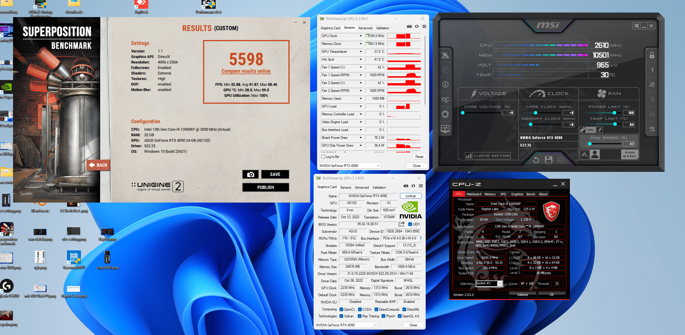The height and width of the screenshot is (335, 685).
Task: Select Afterburner profile slot 5
Action: (652, 129)
